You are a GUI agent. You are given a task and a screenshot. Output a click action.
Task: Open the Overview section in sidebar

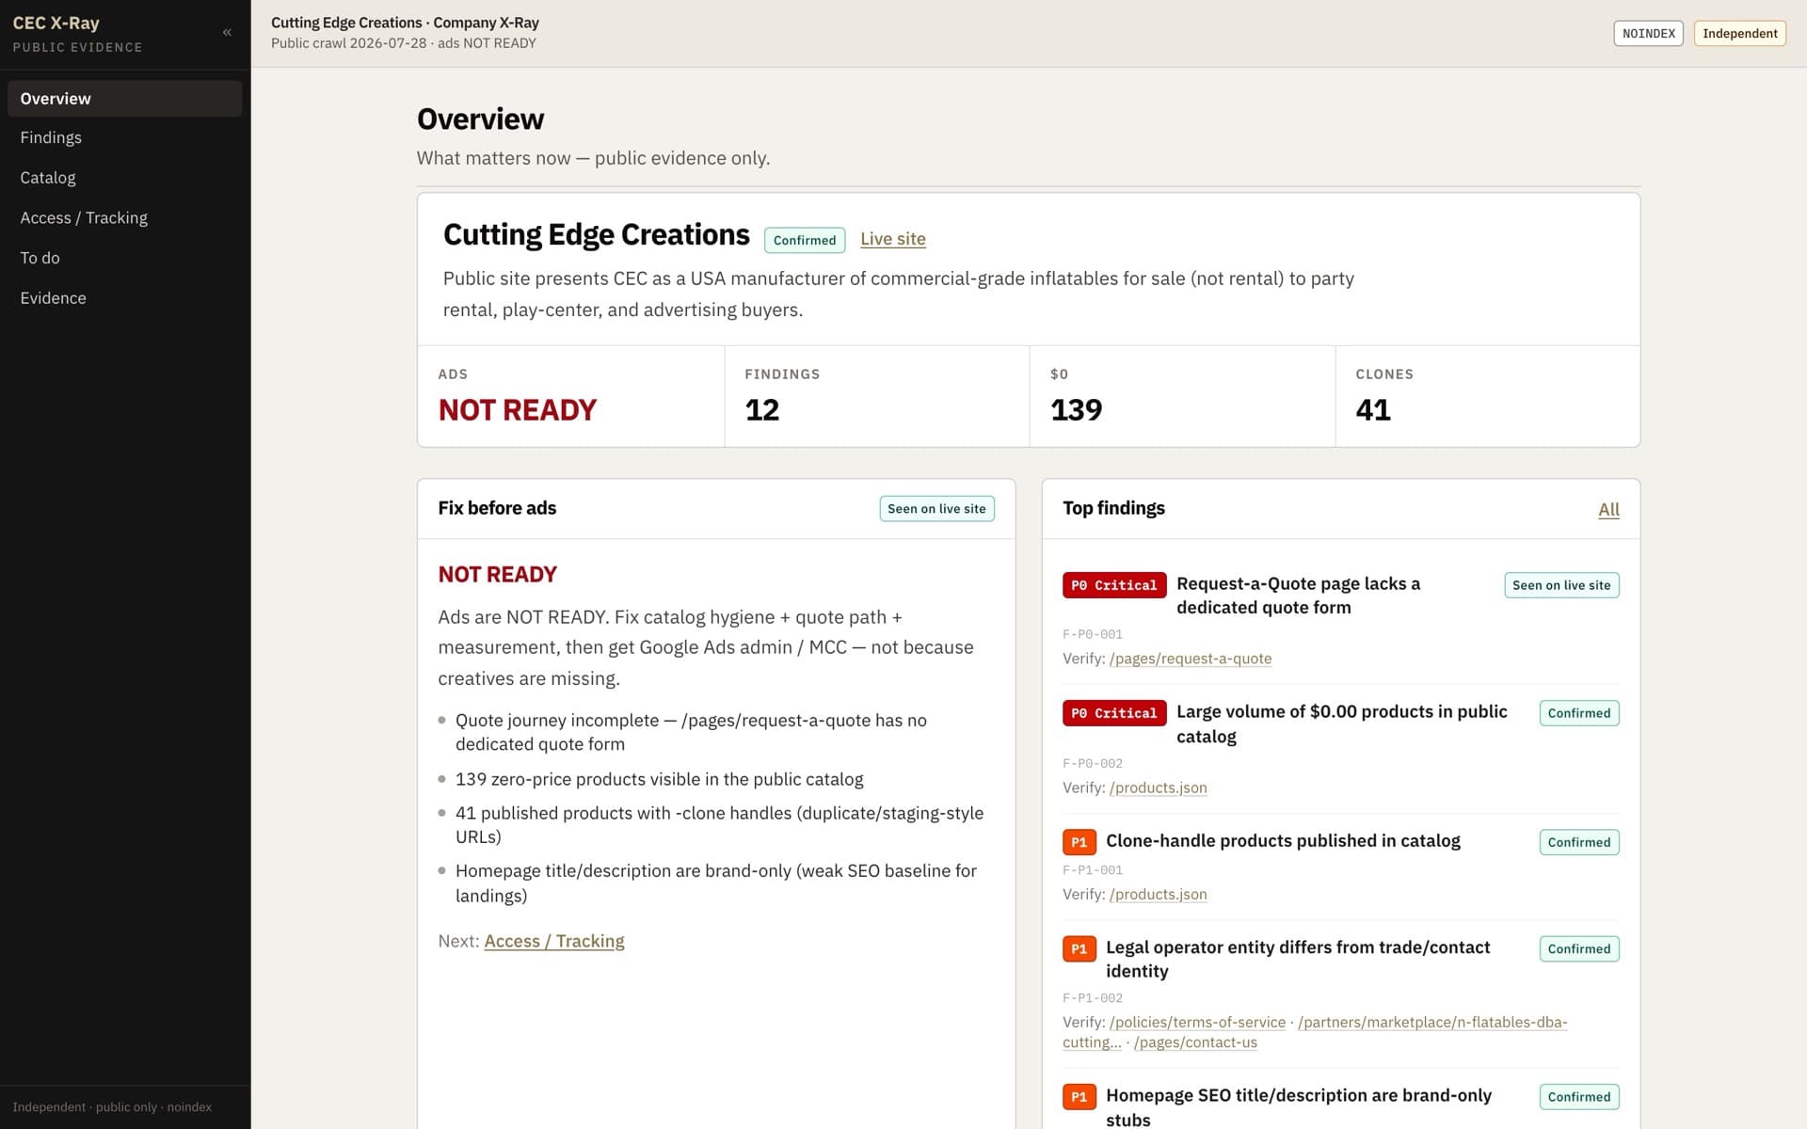point(124,99)
